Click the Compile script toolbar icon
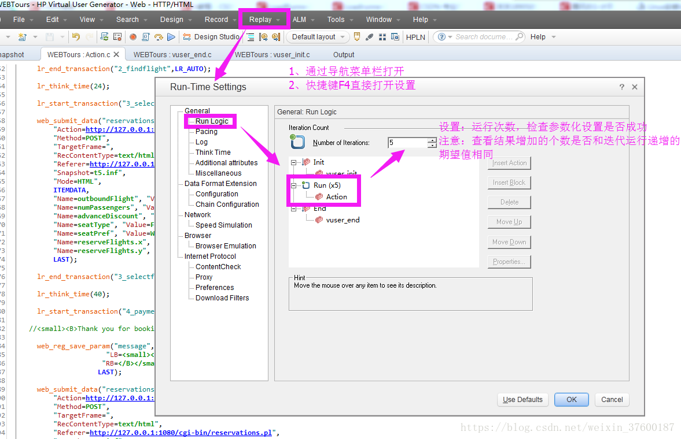Viewport: 681px width, 439px height. pyautogui.click(x=146, y=37)
